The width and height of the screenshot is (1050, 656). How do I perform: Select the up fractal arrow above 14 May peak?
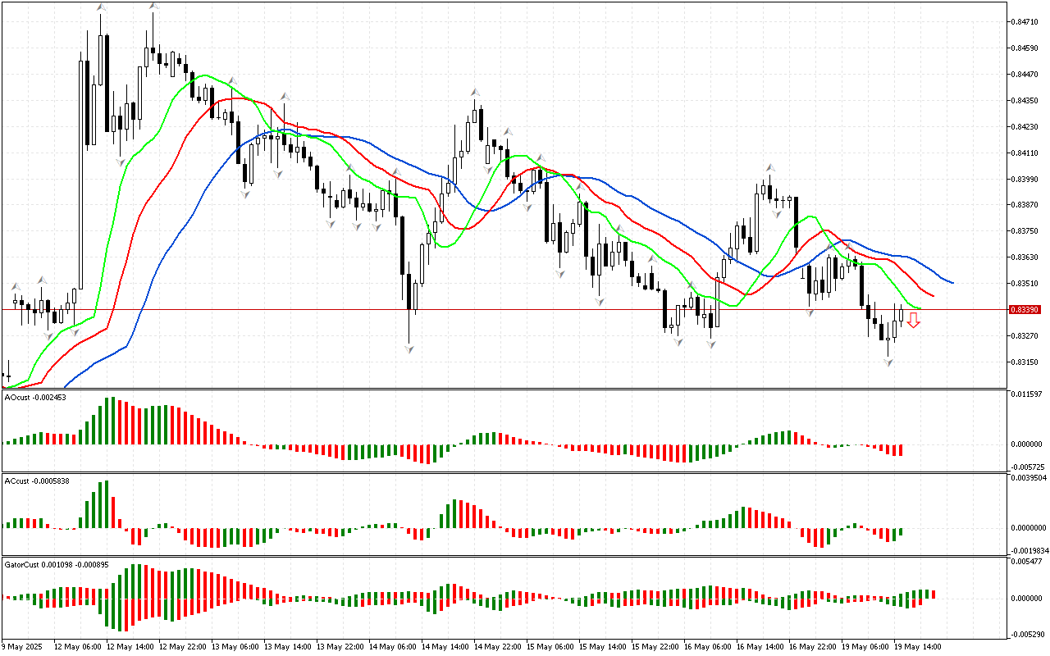point(474,92)
